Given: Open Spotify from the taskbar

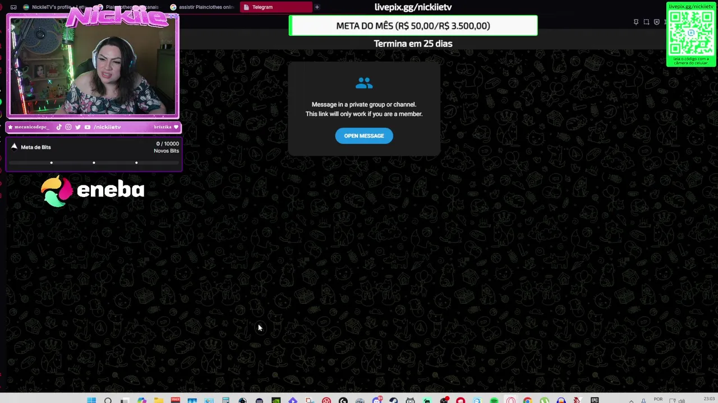Looking at the screenshot, I should pos(494,400).
